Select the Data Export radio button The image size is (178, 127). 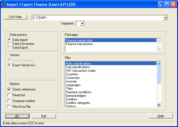click(9, 48)
